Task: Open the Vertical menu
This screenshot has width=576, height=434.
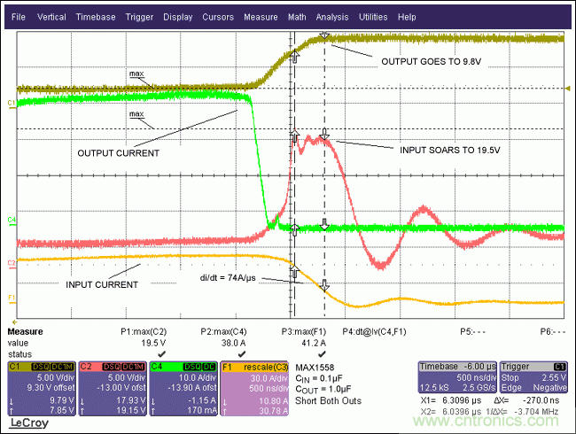Action: 51,17
